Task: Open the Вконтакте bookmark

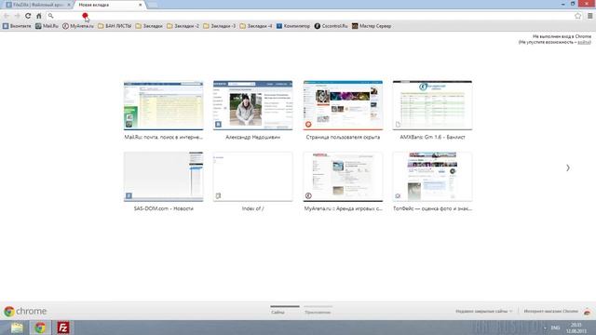Action: pos(17,26)
